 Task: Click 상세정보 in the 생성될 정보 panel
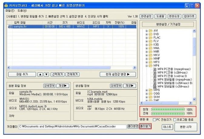(x=116, y=86)
